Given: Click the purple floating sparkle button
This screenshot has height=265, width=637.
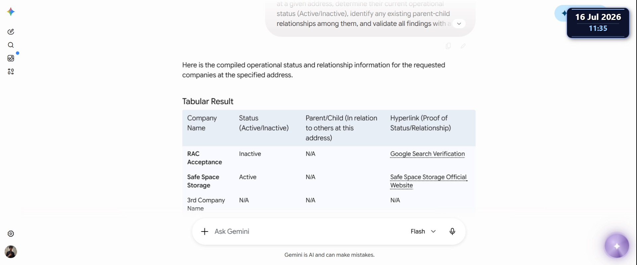Looking at the screenshot, I should 617,246.
